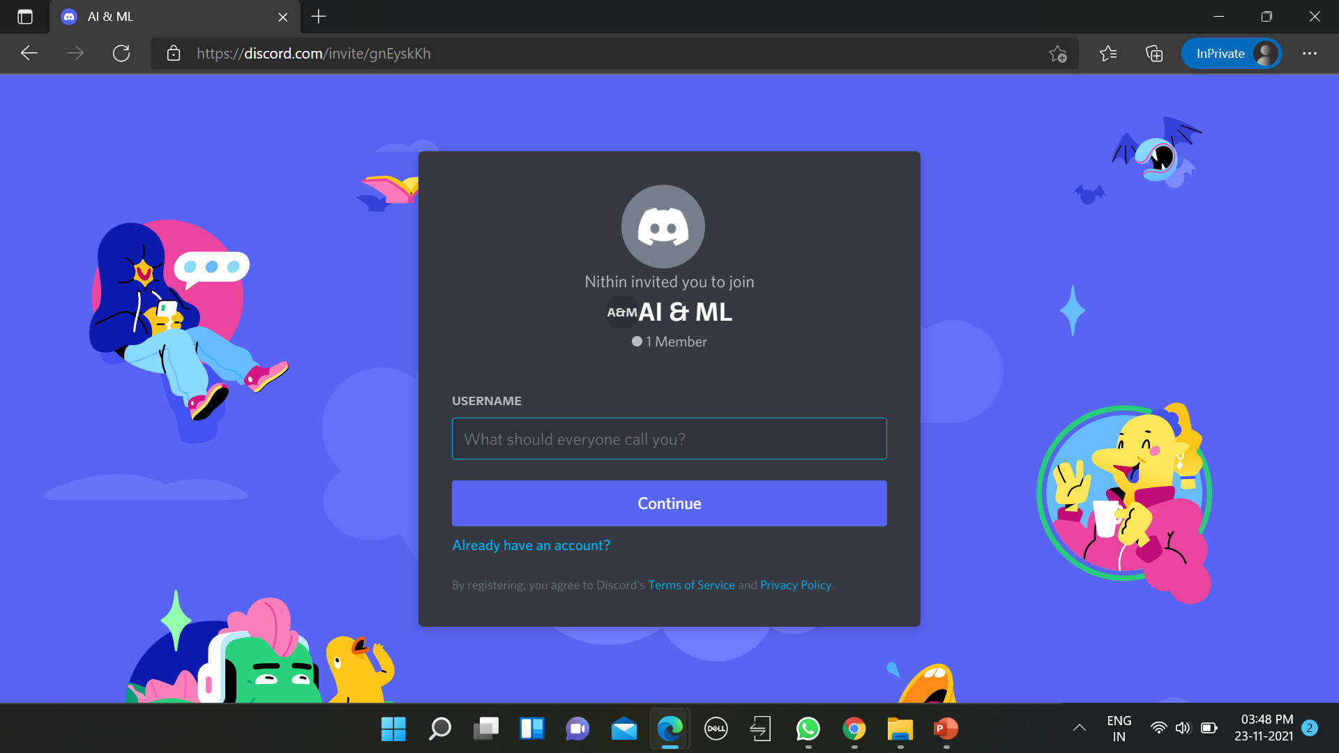The width and height of the screenshot is (1339, 753).
Task: Open the Privacy Policy link
Action: coord(795,585)
